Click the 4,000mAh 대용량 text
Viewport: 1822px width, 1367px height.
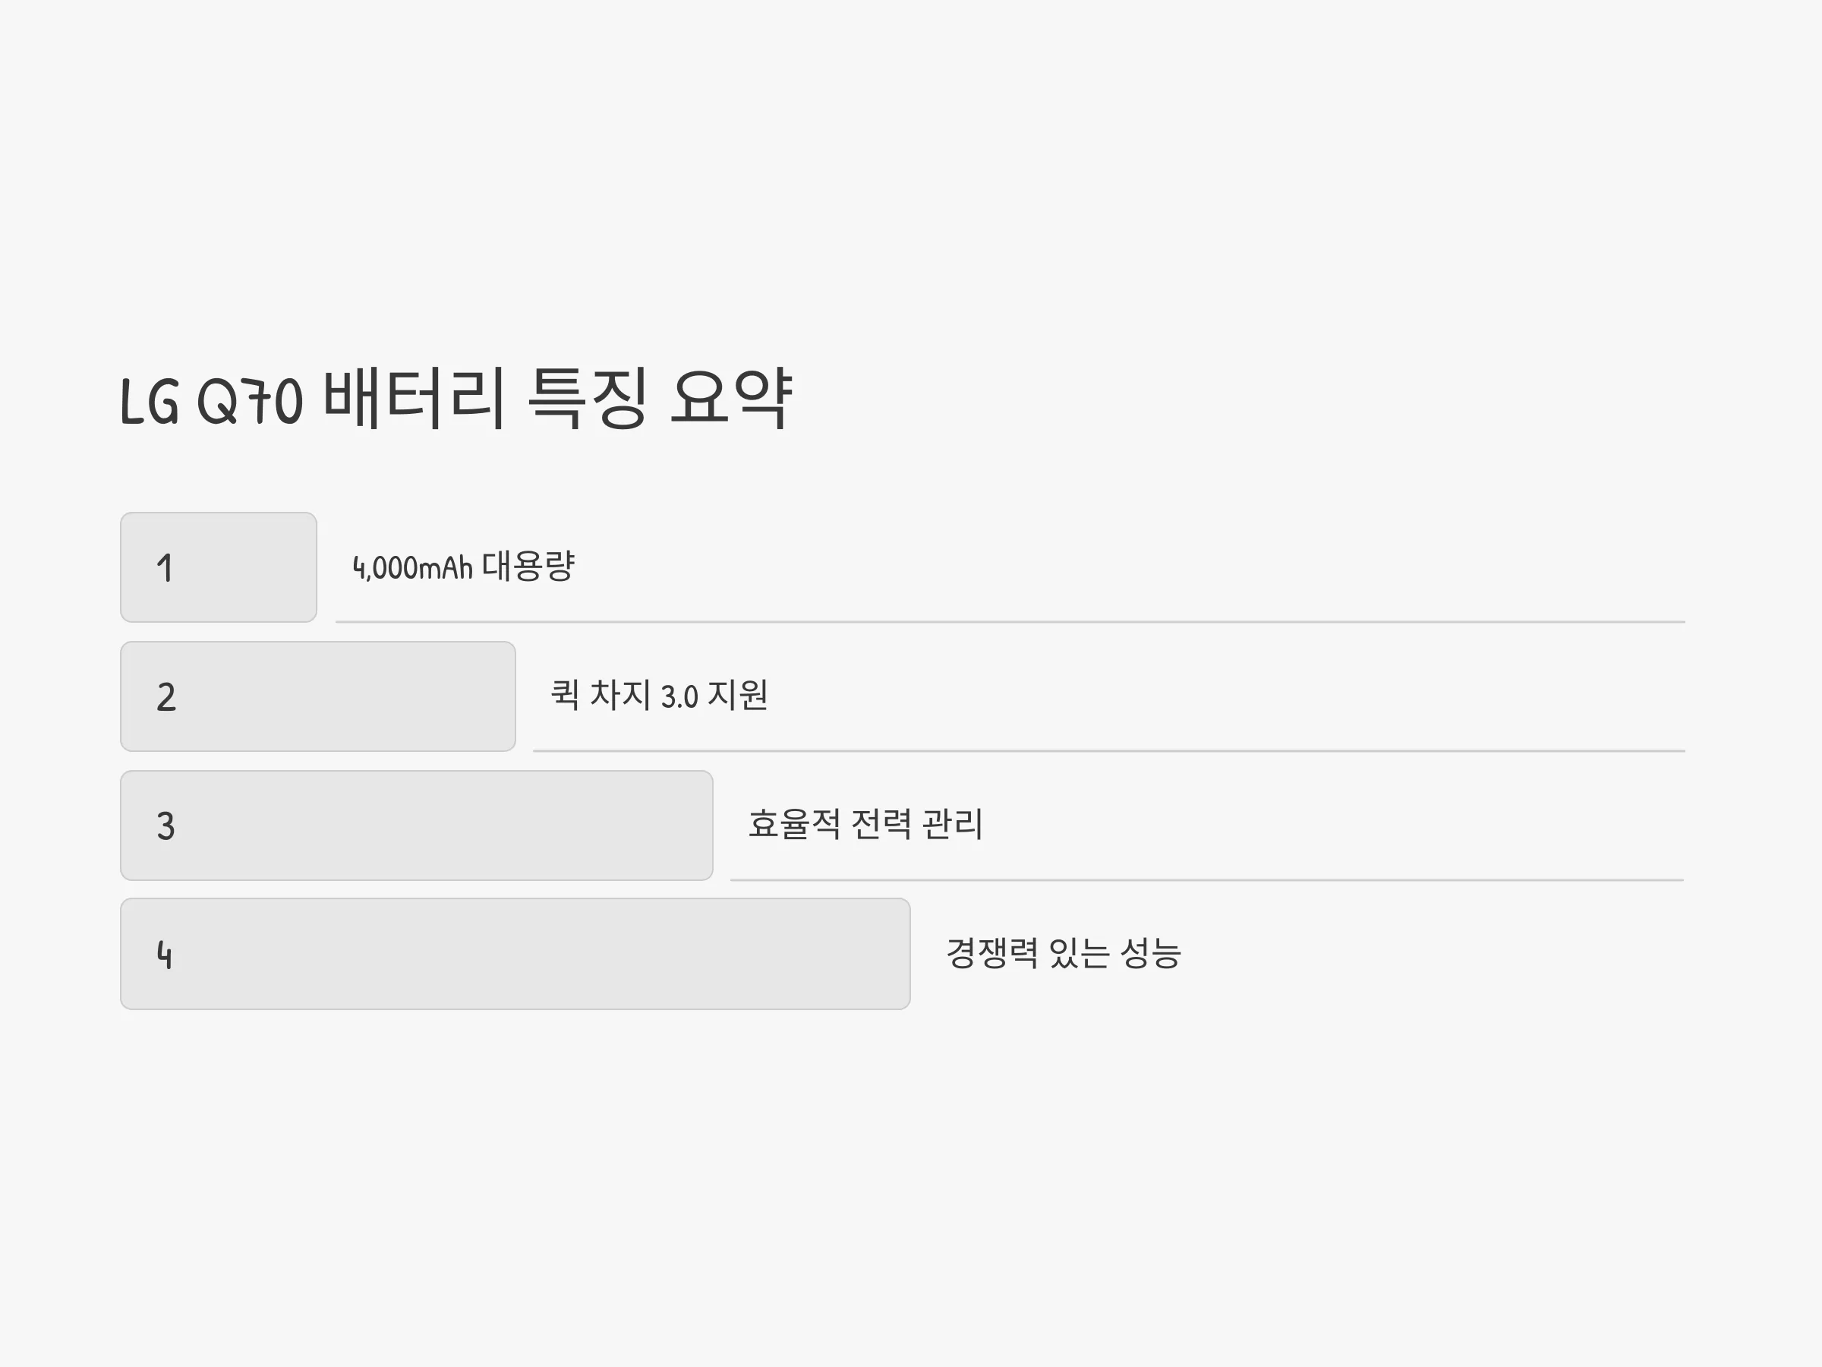(x=464, y=567)
